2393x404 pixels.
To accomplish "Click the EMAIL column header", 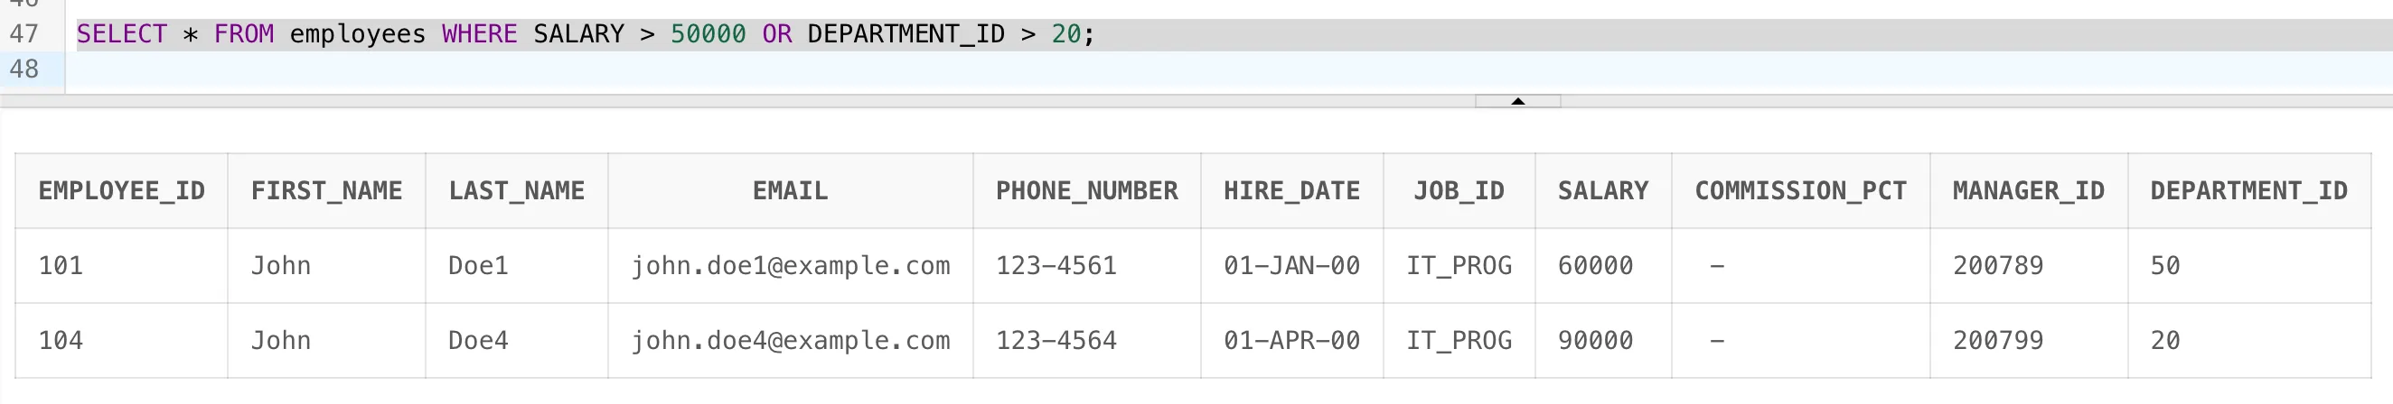I will point(790,191).
